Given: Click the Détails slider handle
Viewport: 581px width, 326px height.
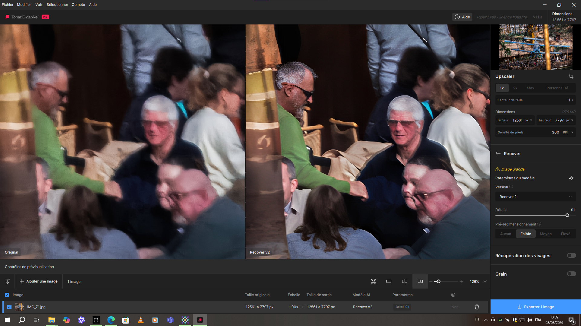Looking at the screenshot, I should click(567, 215).
